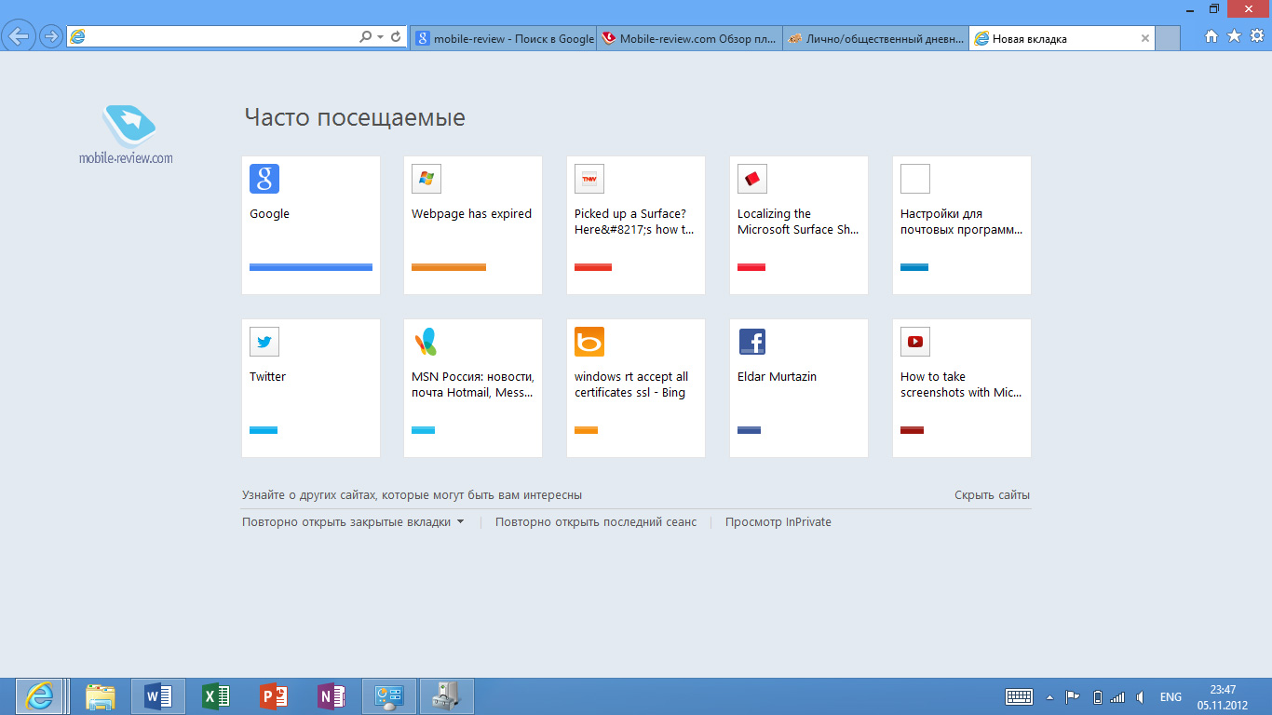Click the browser Forward arrow button
The width and height of the screenshot is (1272, 715).
(x=50, y=37)
